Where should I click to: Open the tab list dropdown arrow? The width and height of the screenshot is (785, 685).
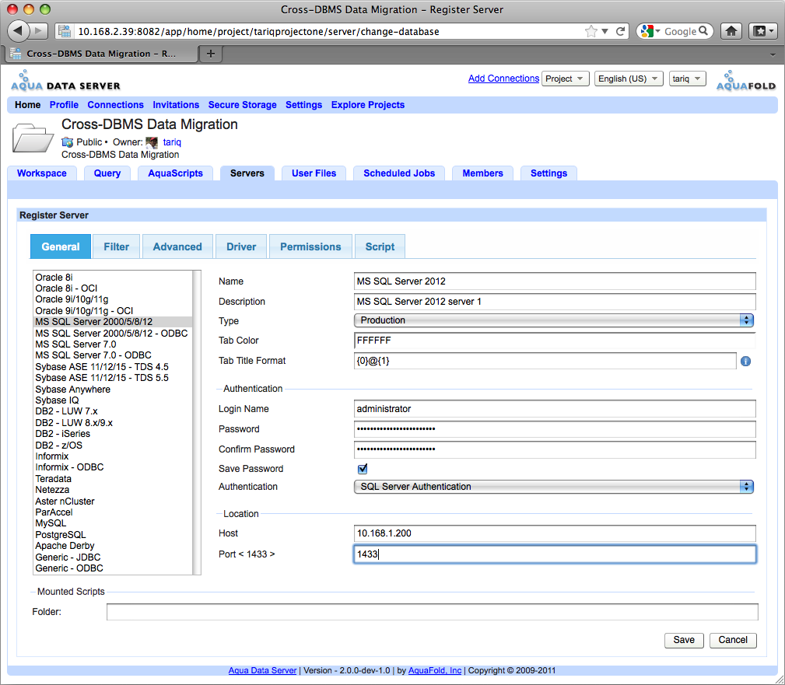[773, 54]
